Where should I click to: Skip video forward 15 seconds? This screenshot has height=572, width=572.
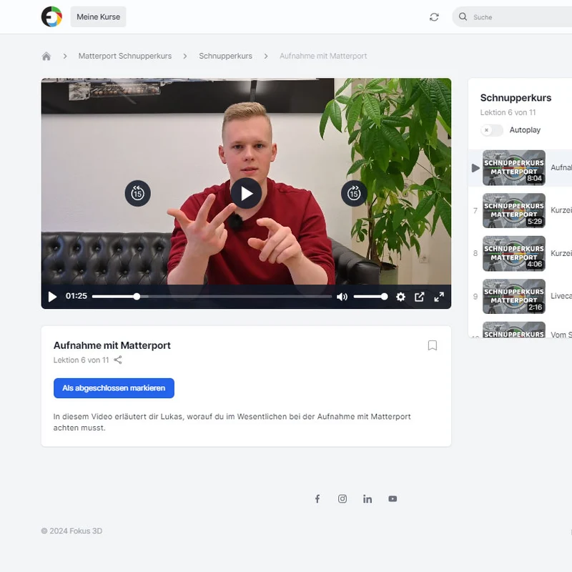[354, 193]
